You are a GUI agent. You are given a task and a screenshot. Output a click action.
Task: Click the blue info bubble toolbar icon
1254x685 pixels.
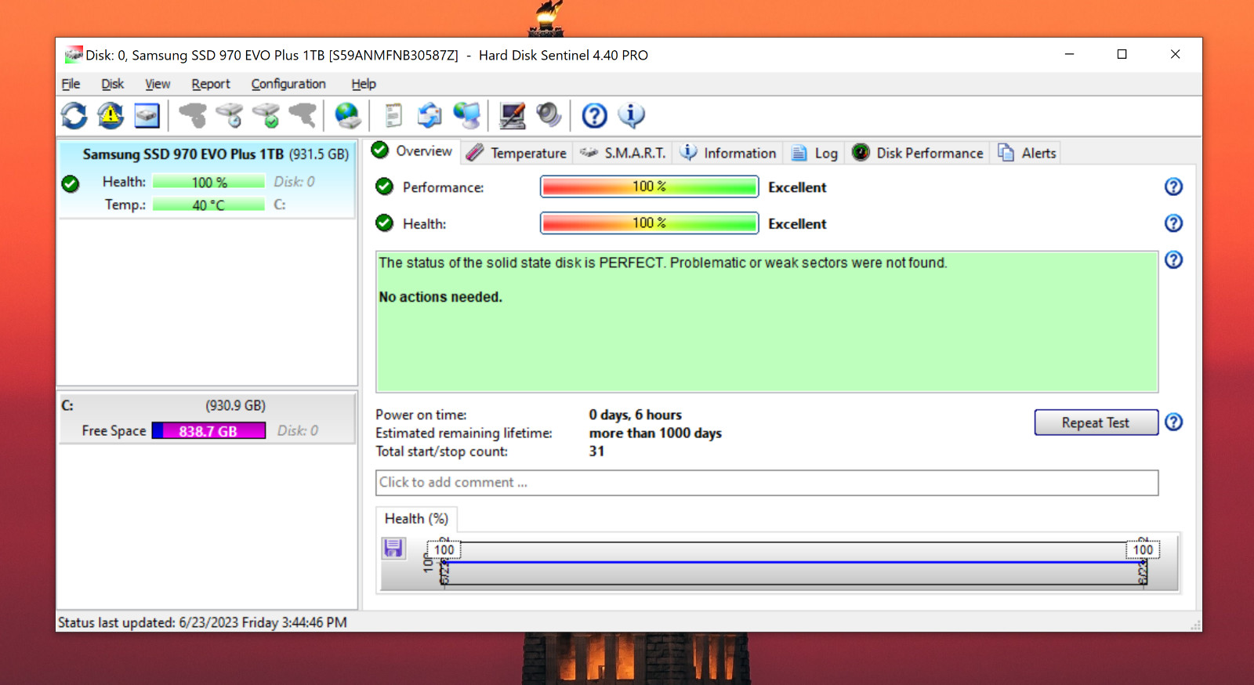[x=632, y=116]
